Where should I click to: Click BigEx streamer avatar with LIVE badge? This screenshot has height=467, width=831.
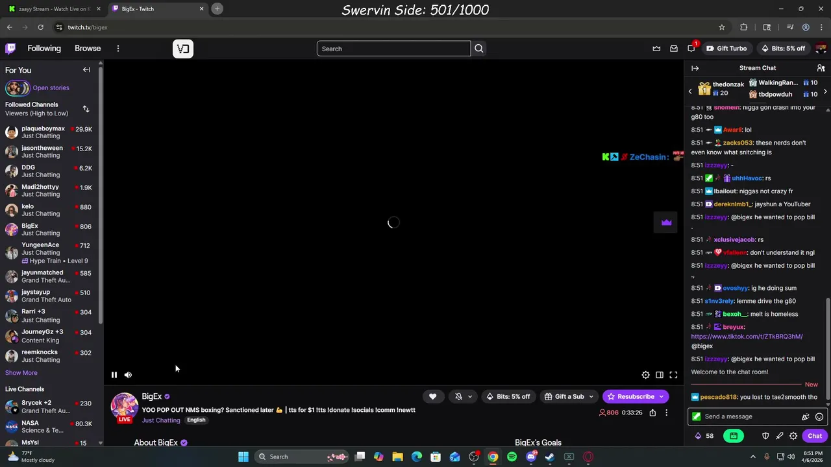pos(124,407)
